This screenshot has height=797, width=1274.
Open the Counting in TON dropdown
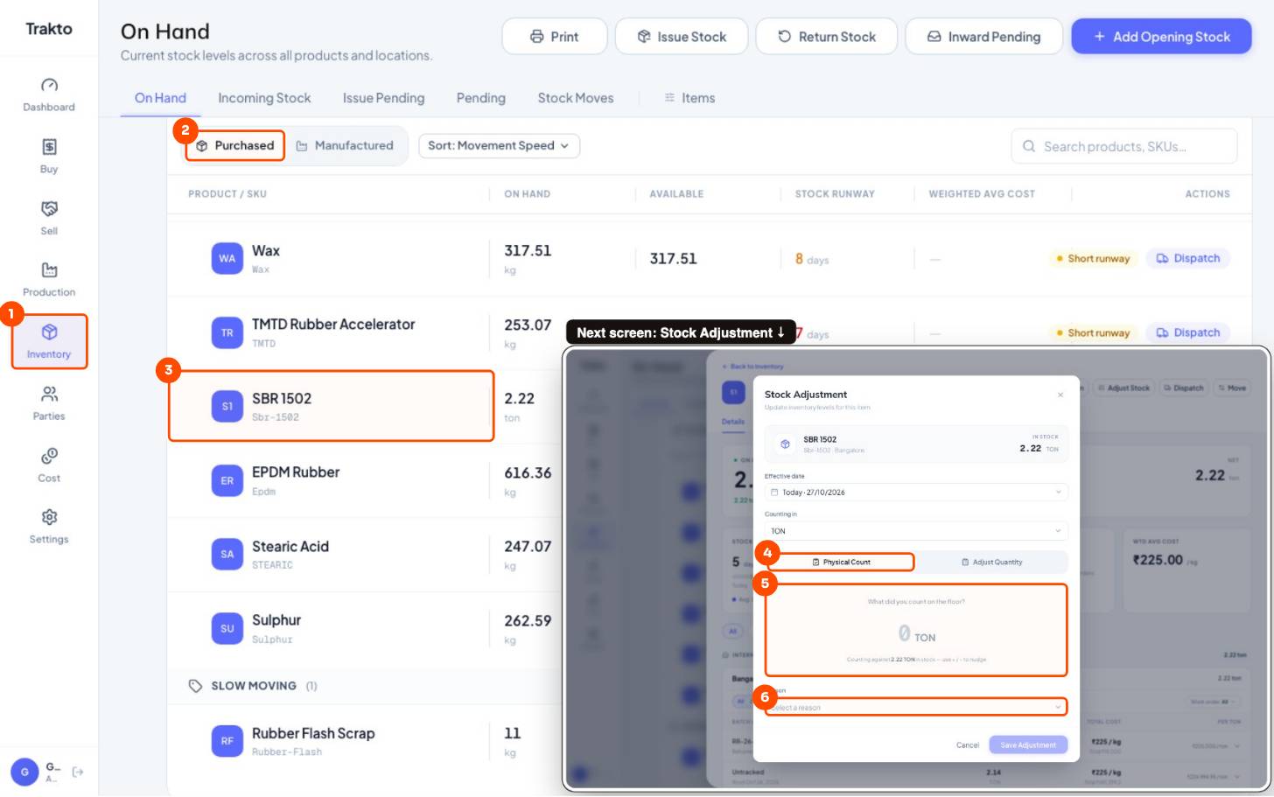coord(916,531)
